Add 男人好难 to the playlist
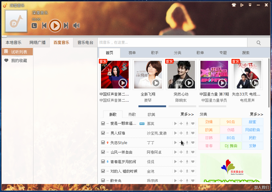This screenshot has height=192, width=272. (x=181, y=133)
